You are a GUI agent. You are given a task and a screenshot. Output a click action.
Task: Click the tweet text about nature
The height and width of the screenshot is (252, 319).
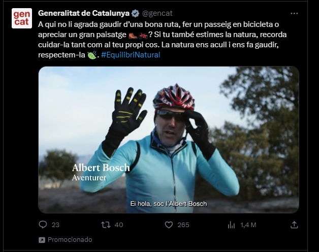click(163, 40)
